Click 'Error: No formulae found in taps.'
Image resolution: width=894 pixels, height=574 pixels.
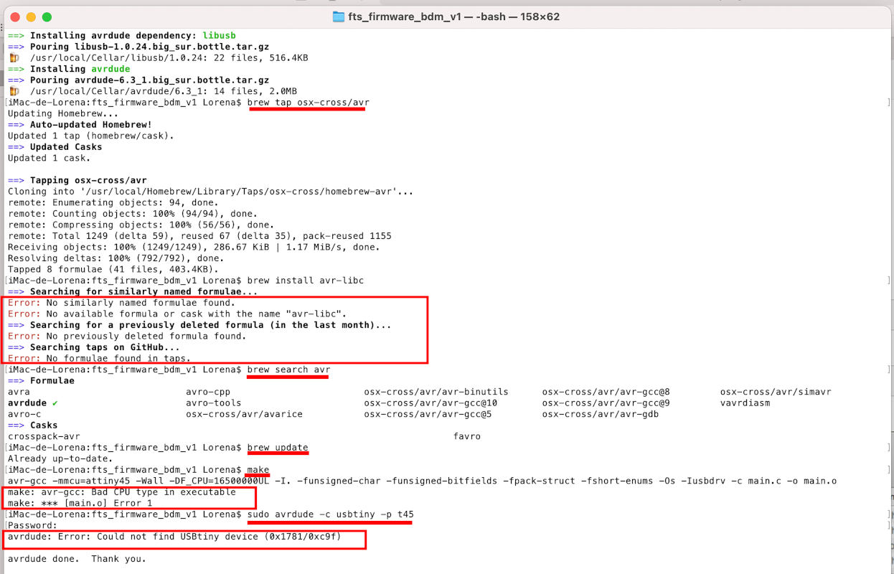[100, 358]
